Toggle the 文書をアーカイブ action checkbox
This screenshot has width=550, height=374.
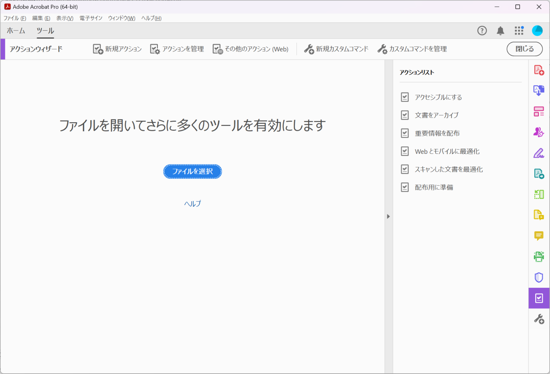click(x=405, y=115)
